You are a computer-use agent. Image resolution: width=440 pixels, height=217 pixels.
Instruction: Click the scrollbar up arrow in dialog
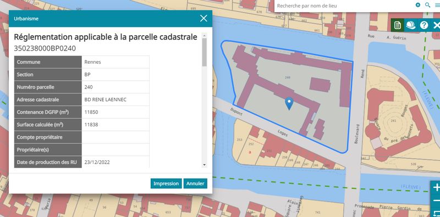point(204,35)
